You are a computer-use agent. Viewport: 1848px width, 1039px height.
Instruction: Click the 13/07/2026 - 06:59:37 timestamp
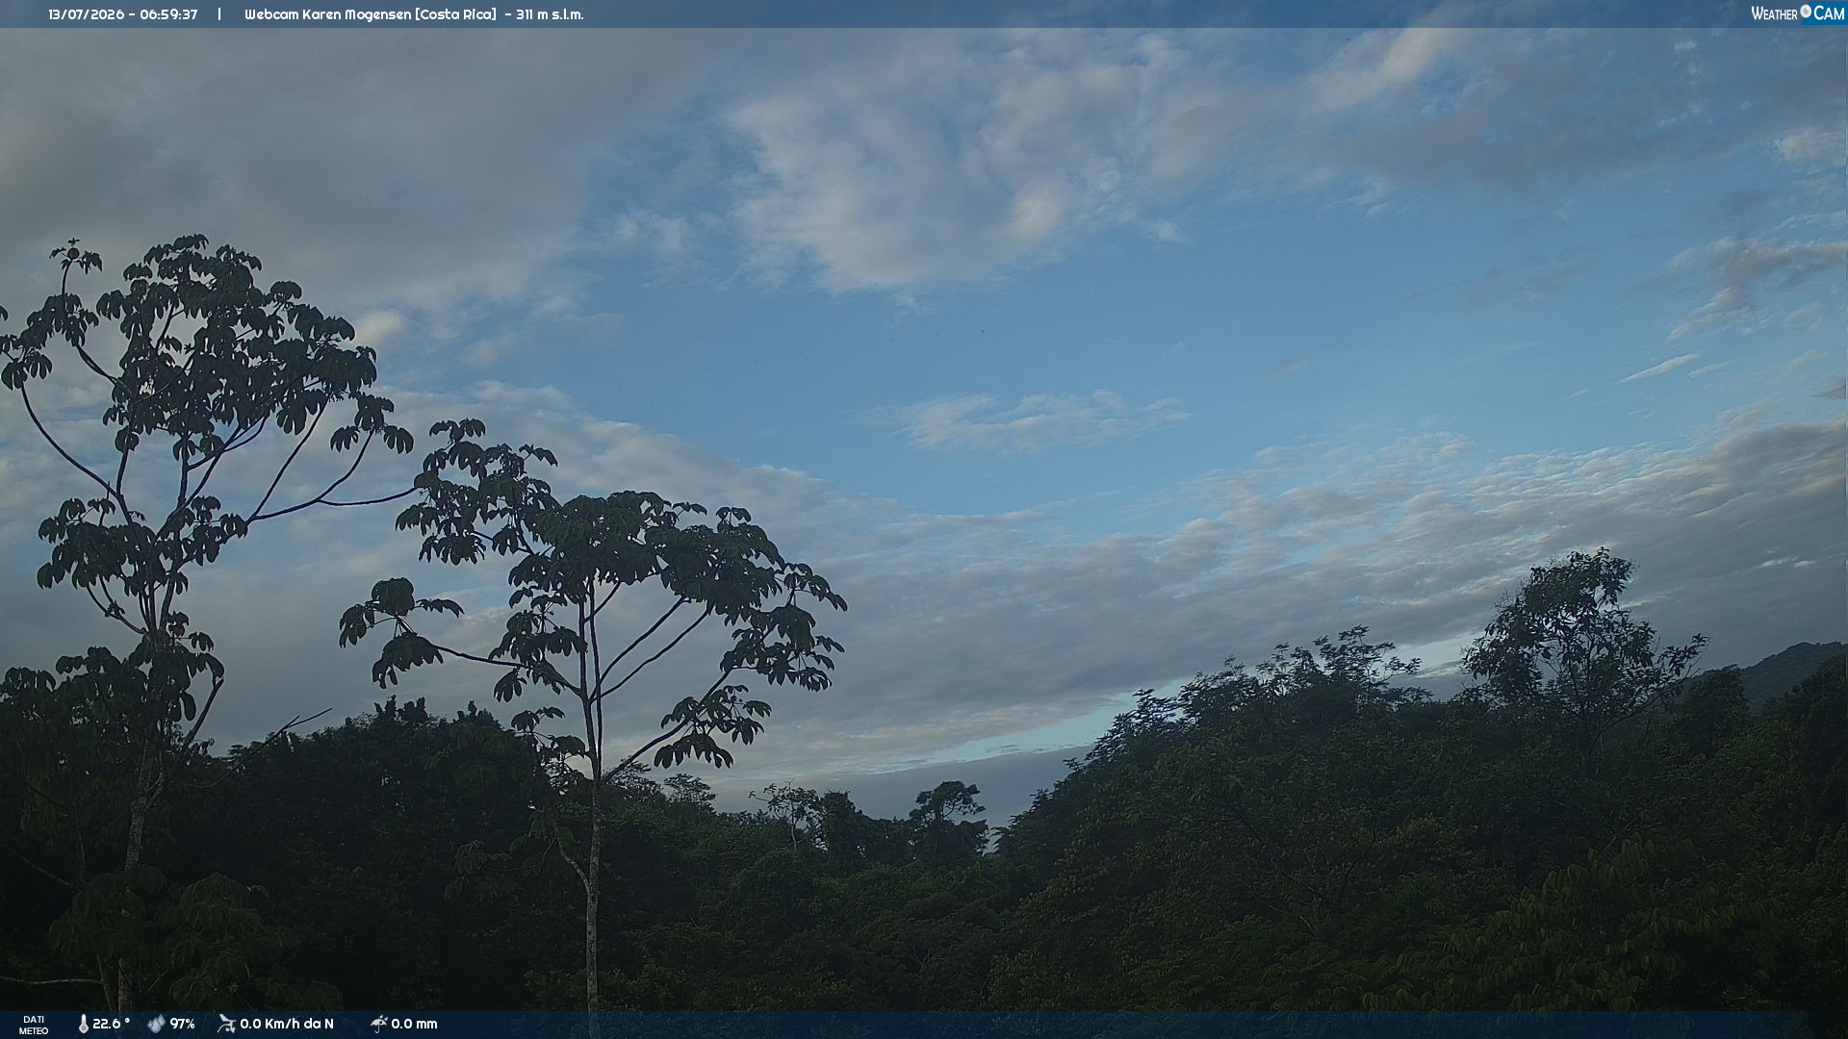123,14
